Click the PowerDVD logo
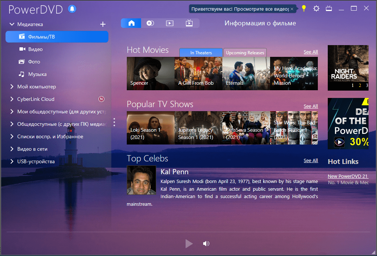The width and height of the screenshot is (377, 256). coord(36,10)
